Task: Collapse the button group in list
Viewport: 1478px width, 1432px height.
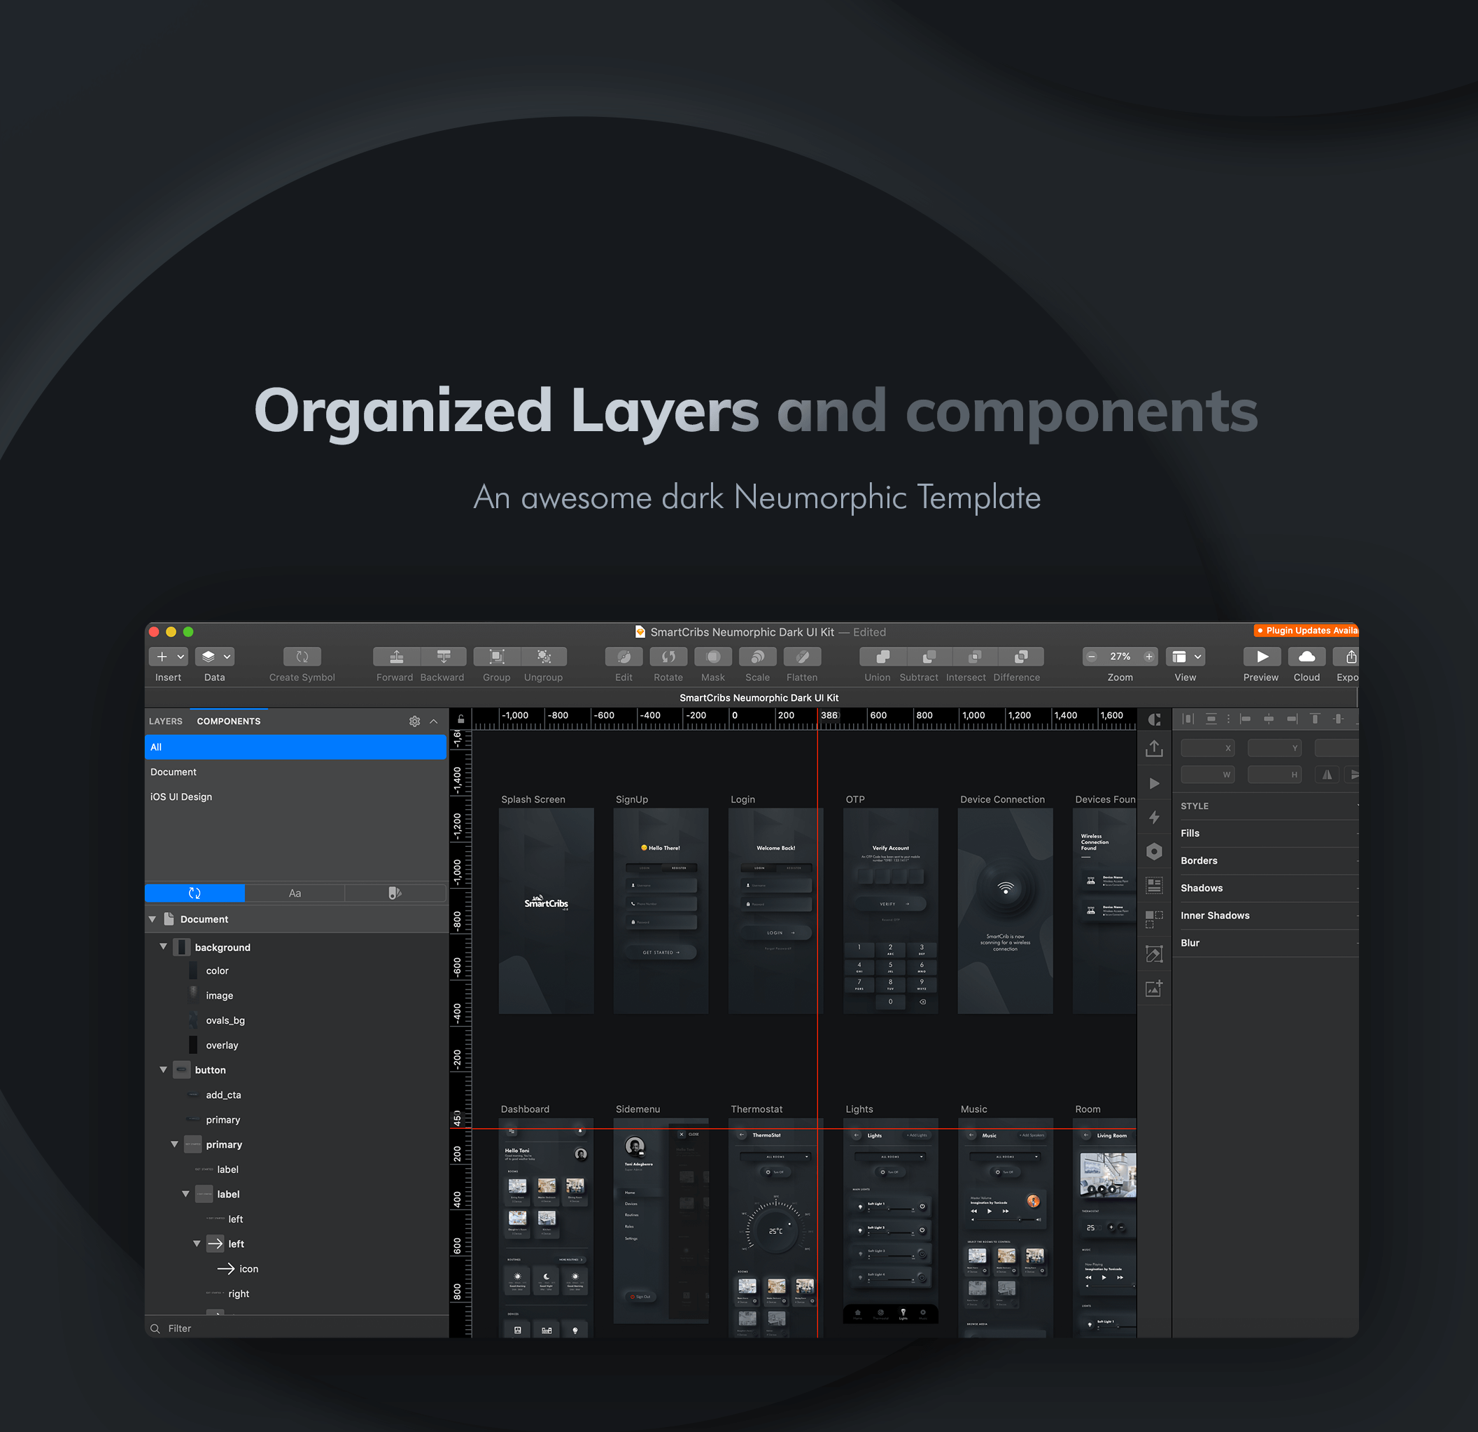Action: 163,1069
